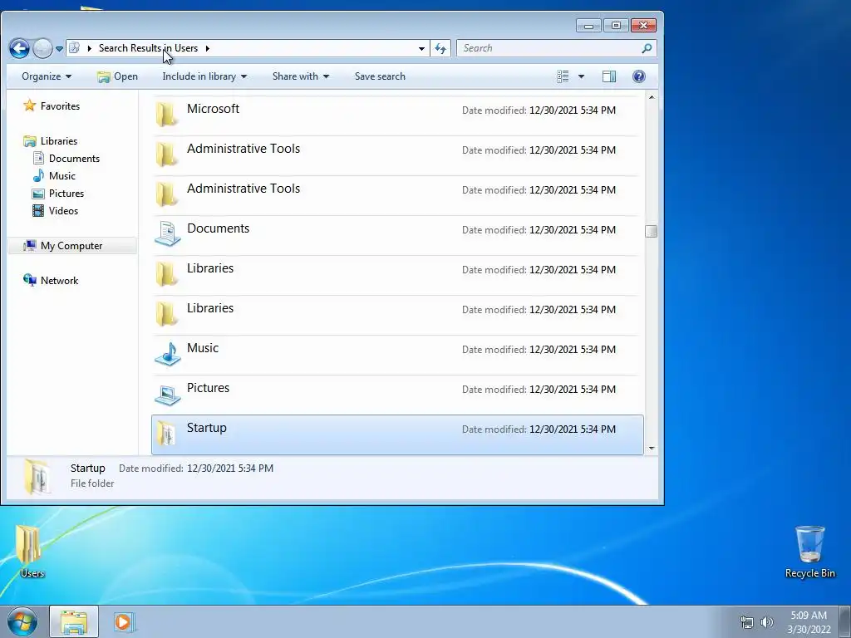Click the network tray icon

pyautogui.click(x=747, y=622)
